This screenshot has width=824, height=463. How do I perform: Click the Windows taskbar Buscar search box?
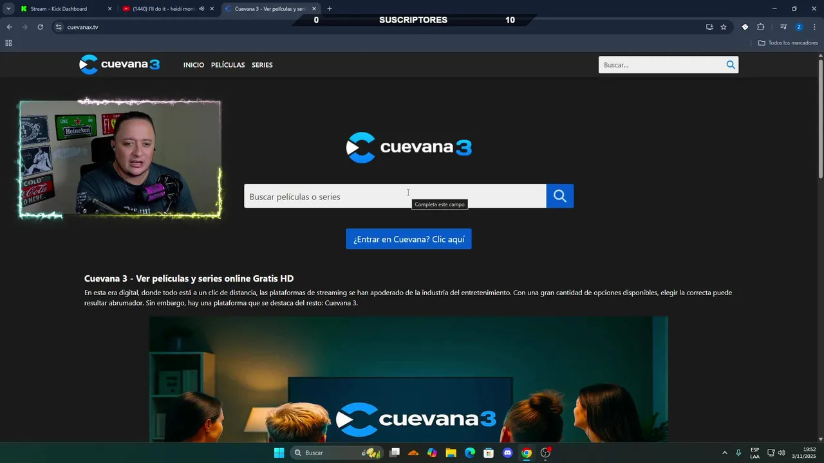[337, 453]
